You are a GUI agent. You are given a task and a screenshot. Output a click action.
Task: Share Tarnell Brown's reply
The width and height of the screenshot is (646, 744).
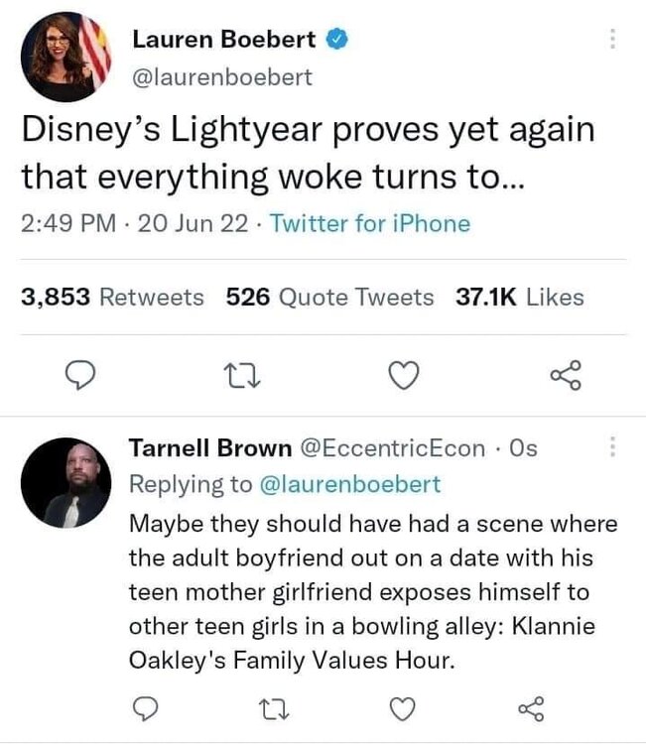click(532, 708)
